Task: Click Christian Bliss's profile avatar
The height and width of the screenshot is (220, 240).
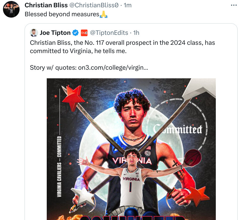Action: pyautogui.click(x=11, y=9)
